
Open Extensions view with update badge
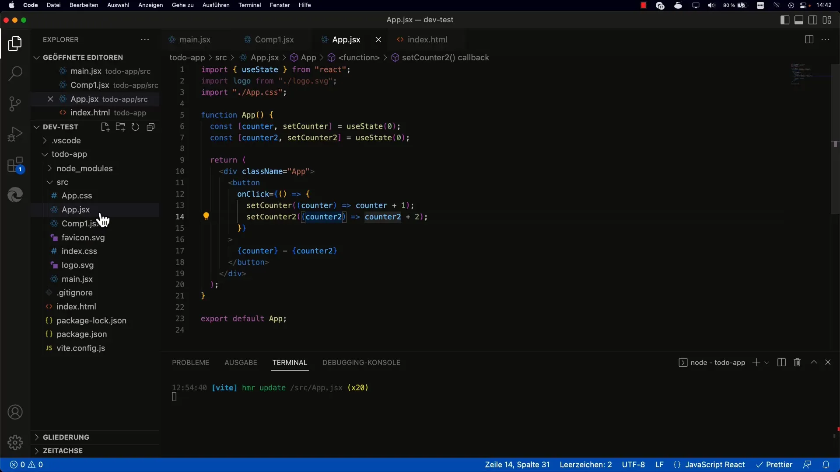click(15, 165)
